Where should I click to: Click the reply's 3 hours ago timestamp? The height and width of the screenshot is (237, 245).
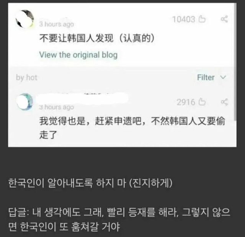(x=56, y=107)
